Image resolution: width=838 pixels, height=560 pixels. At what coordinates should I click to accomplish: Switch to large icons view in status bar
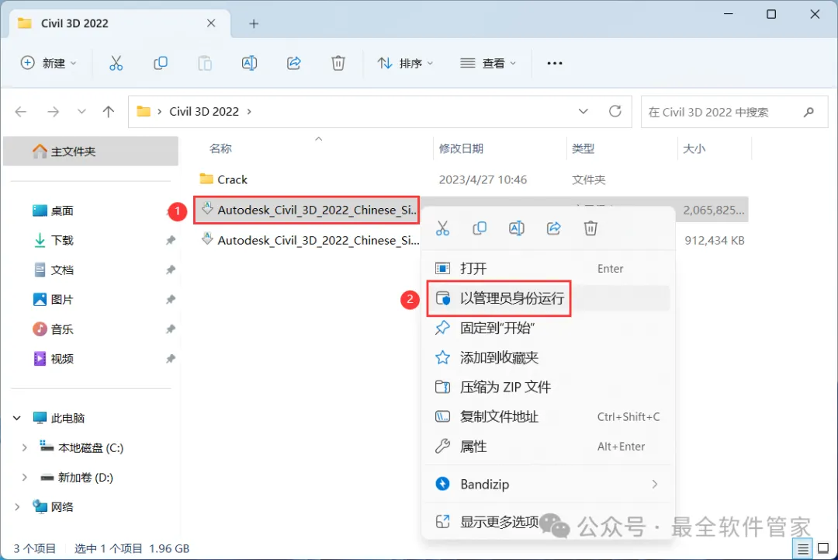point(823,549)
